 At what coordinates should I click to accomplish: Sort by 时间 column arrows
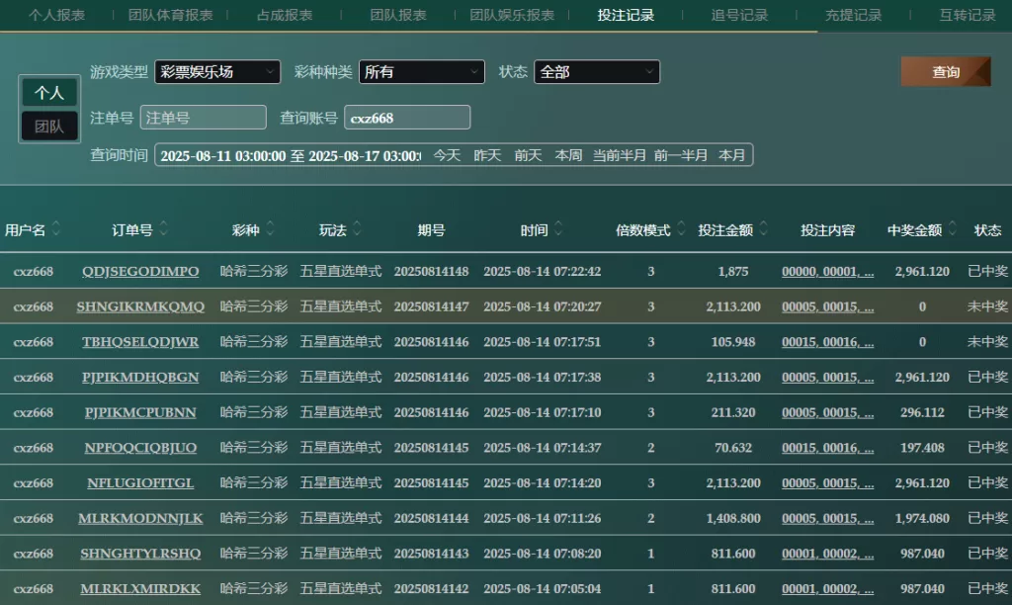click(x=558, y=228)
